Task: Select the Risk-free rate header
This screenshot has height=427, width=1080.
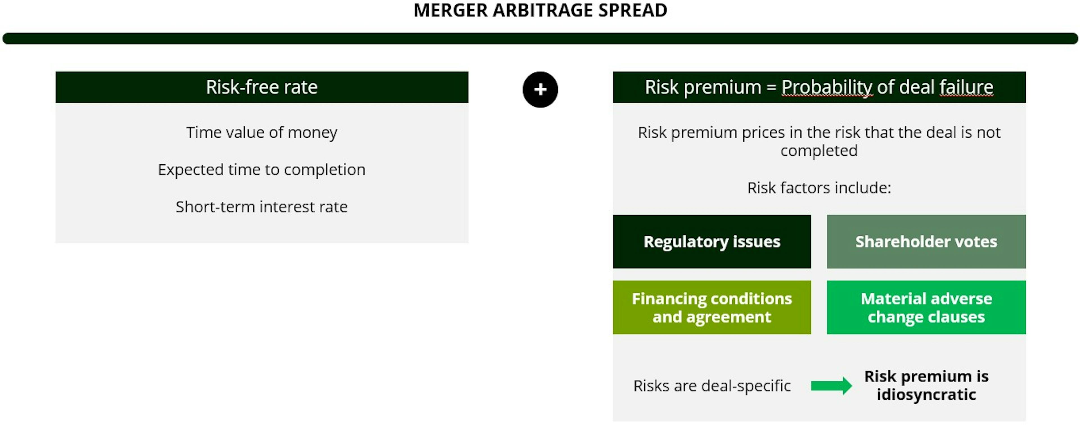Action: pyautogui.click(x=262, y=87)
